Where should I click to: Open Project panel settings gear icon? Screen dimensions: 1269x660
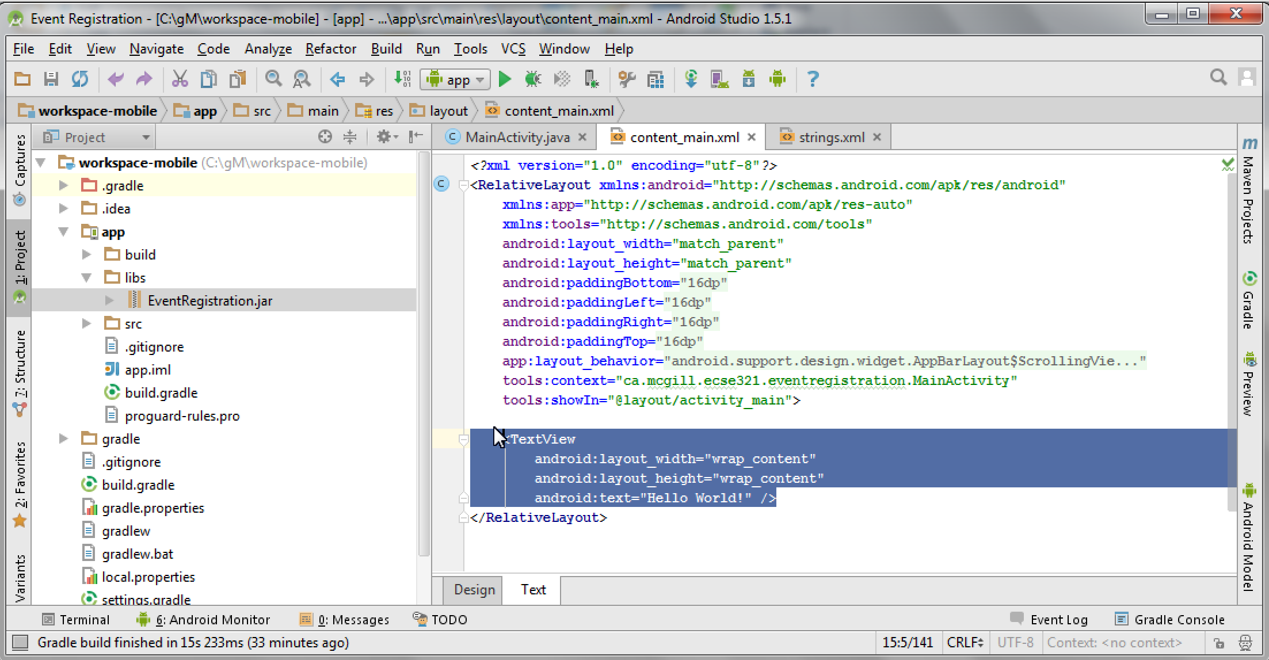384,137
